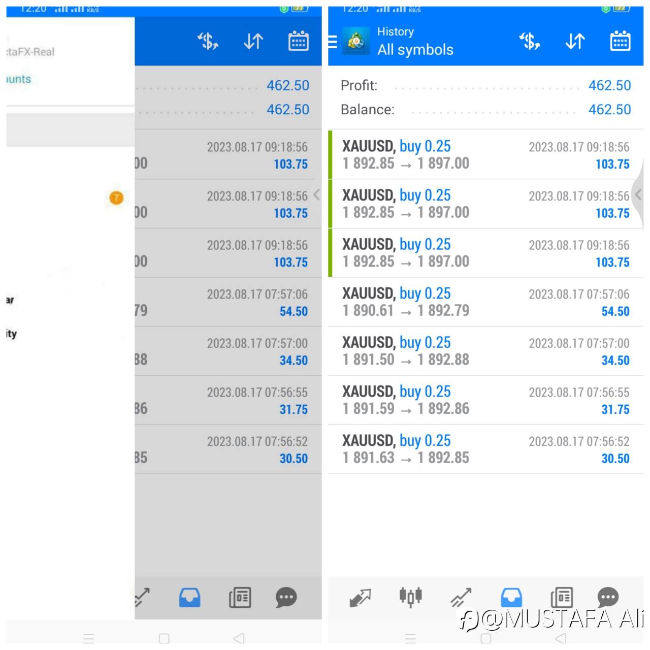Switch to Quotes tab in right bottom bar
This screenshot has height=650, width=650.
pos(361,598)
